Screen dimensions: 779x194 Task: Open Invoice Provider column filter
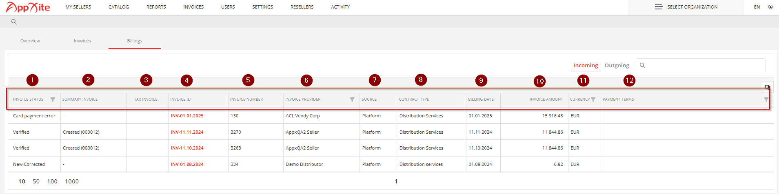pyautogui.click(x=352, y=99)
